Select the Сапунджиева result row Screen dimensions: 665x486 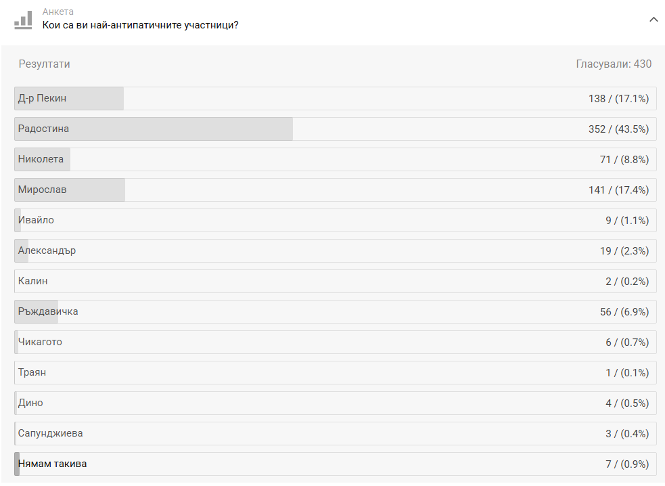click(335, 434)
